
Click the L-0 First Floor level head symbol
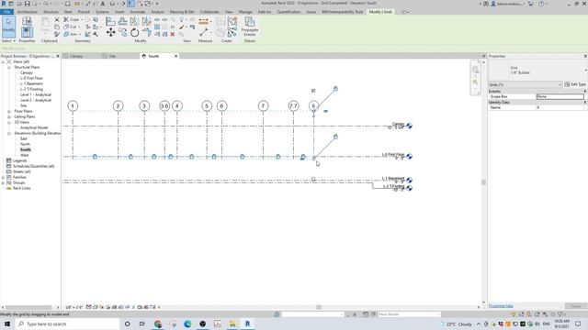tap(409, 156)
